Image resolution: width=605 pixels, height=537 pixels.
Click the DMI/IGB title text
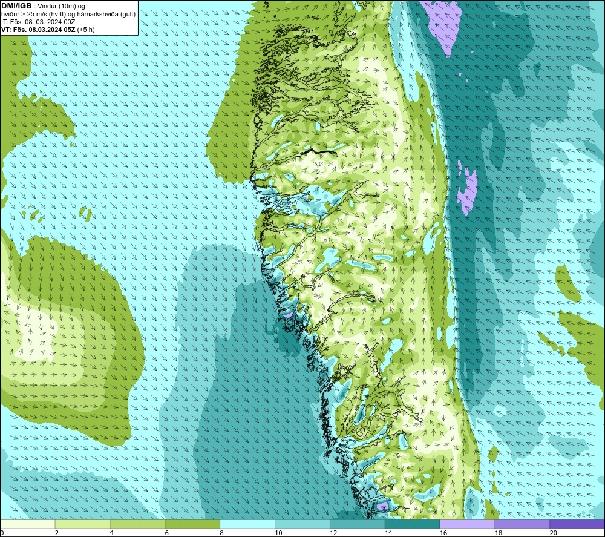point(16,6)
